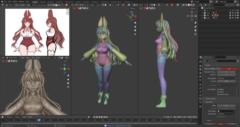Screen dimensions: 240x127
Task: Click the zoom magnifier icon in center viewport
Action: [135, 22]
